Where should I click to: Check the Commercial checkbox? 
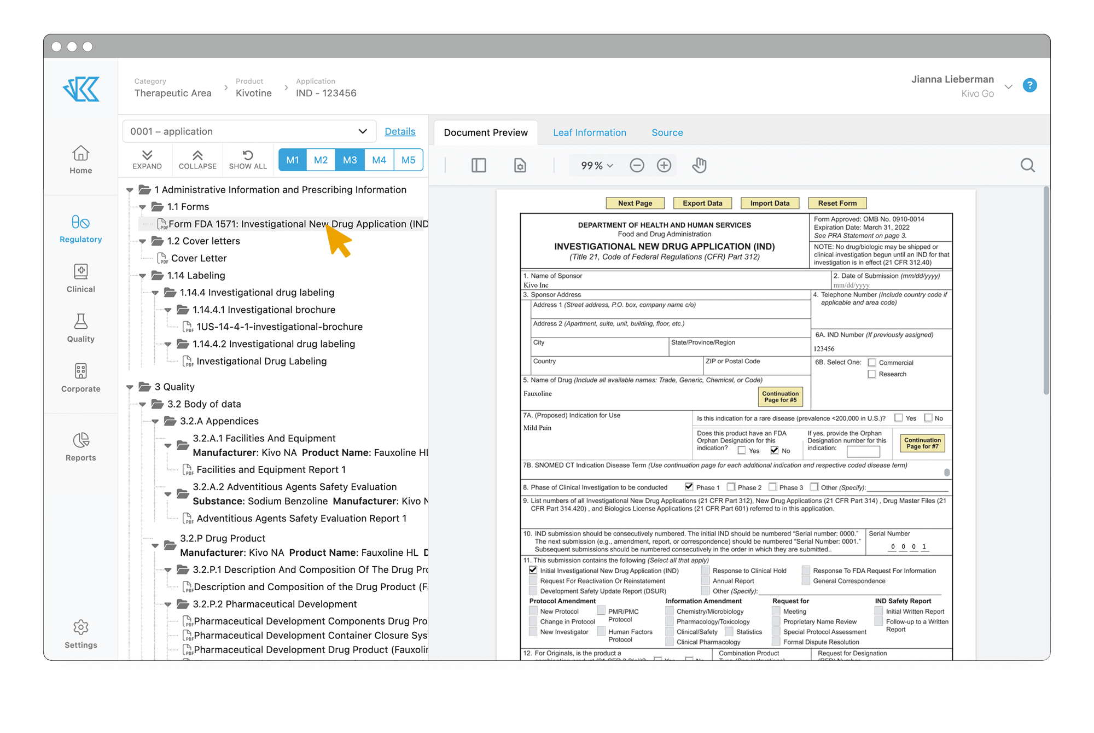pos(872,363)
